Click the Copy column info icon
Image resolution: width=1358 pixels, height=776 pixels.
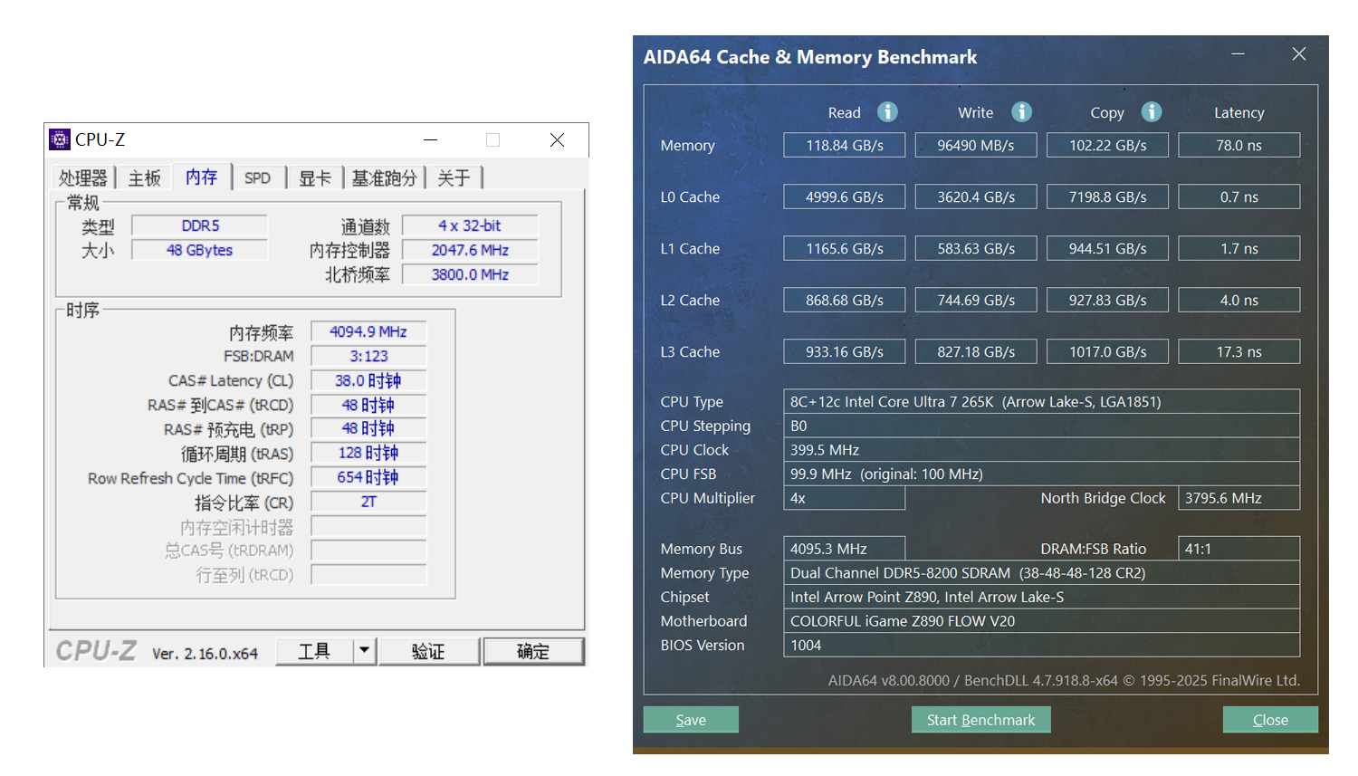click(1152, 111)
